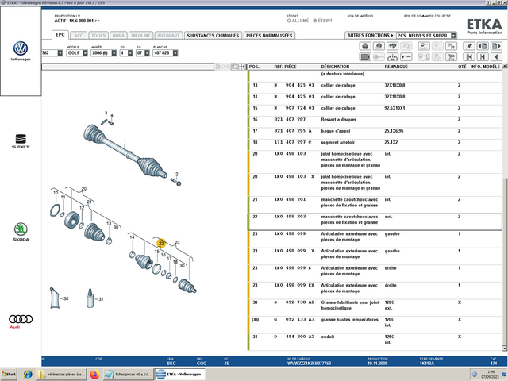
Task: Click the play-and-dash toolbar icon
Action: [406, 57]
